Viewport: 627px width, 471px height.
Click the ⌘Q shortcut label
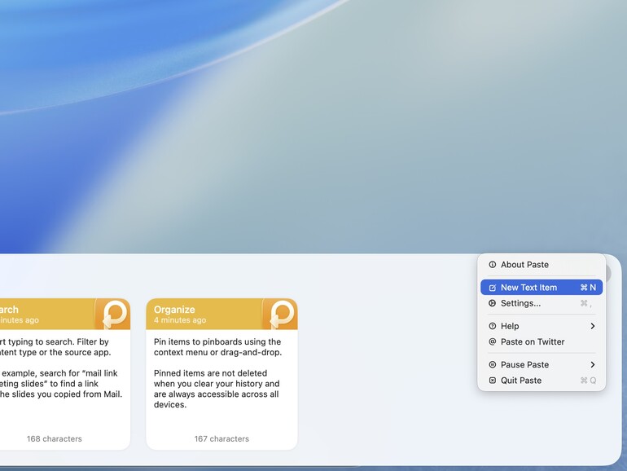pos(588,381)
